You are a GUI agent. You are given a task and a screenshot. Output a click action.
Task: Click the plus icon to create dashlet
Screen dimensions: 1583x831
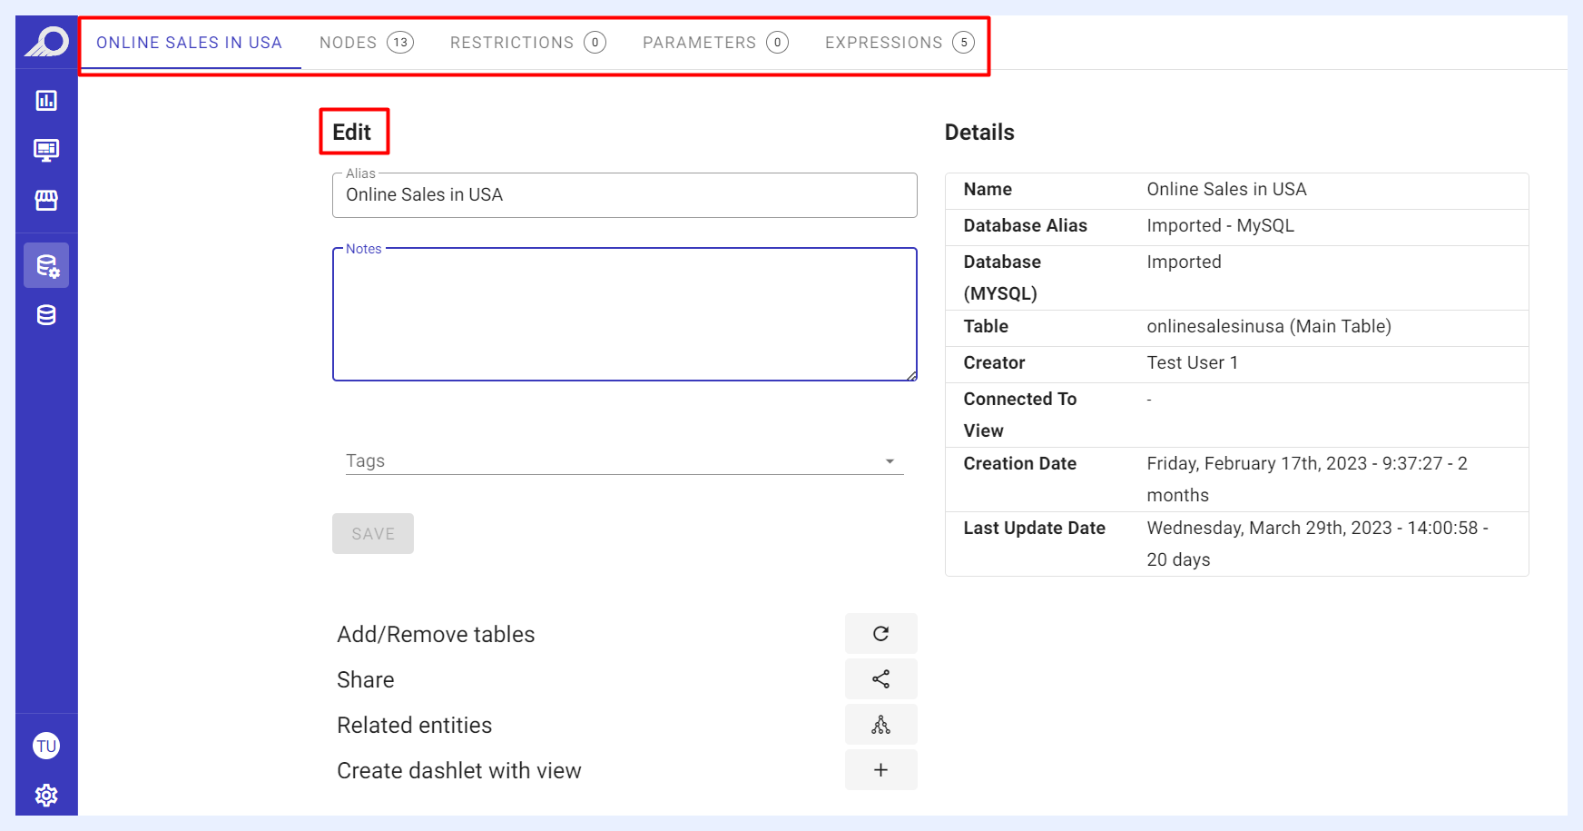point(880,770)
